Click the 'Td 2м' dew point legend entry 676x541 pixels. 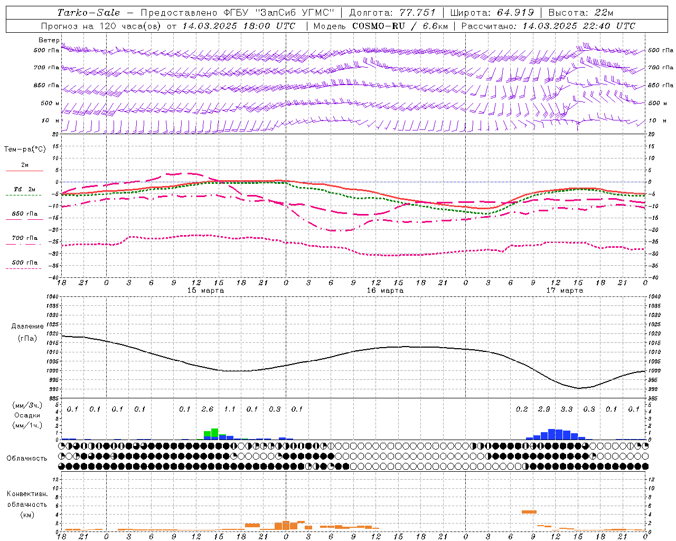(24, 189)
